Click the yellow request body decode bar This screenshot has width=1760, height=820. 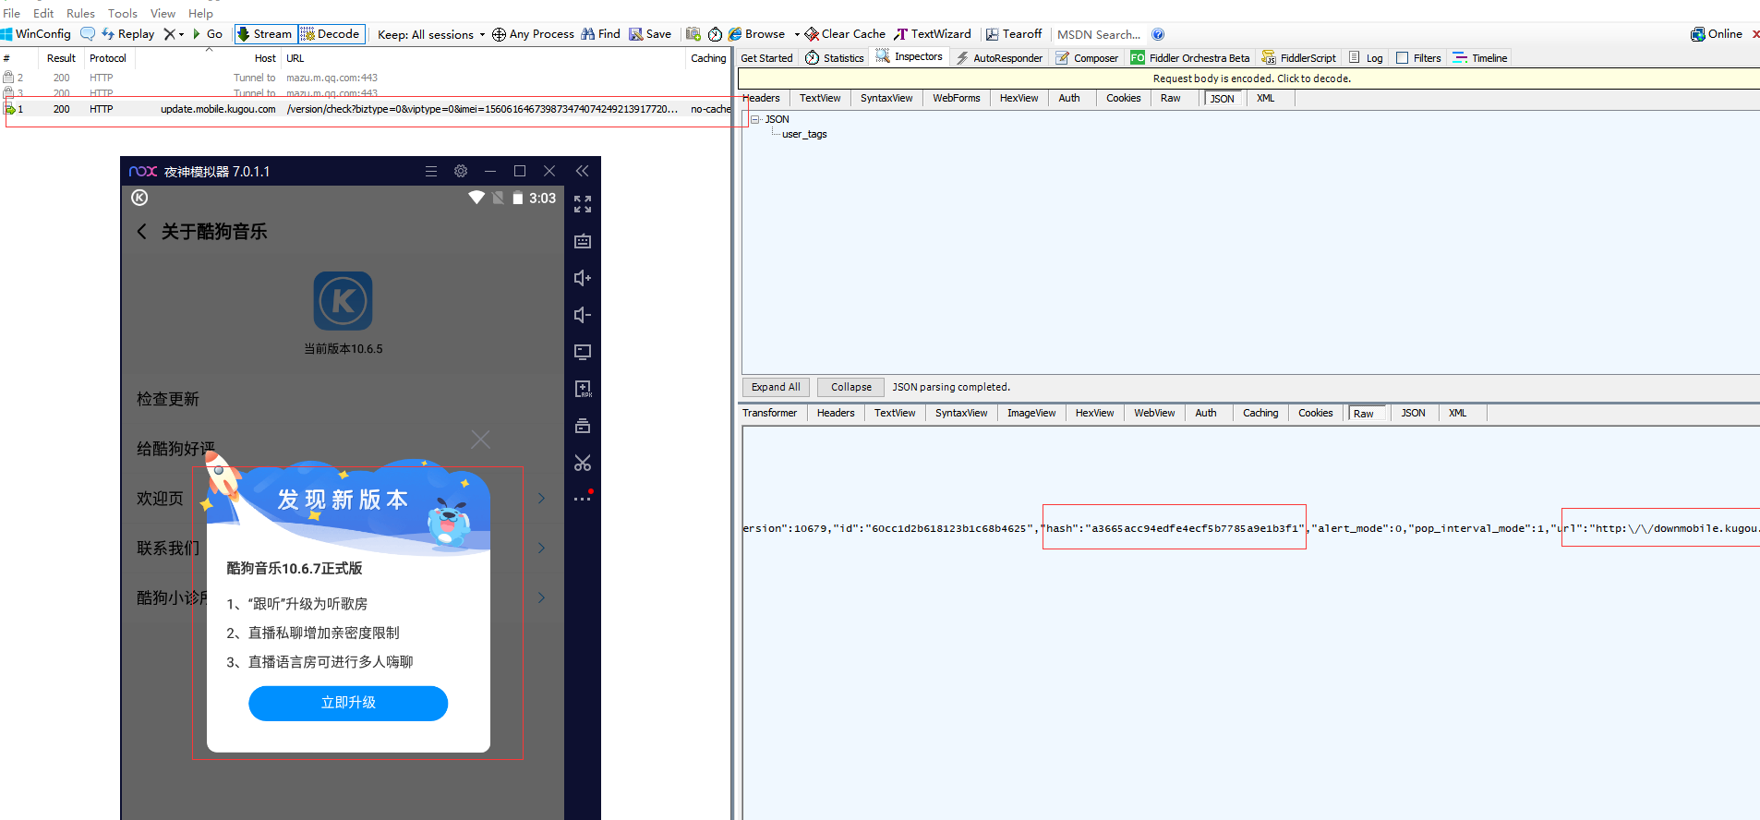[x=1250, y=78]
